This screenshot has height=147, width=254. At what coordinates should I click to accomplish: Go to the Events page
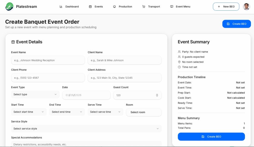click(x=96, y=7)
